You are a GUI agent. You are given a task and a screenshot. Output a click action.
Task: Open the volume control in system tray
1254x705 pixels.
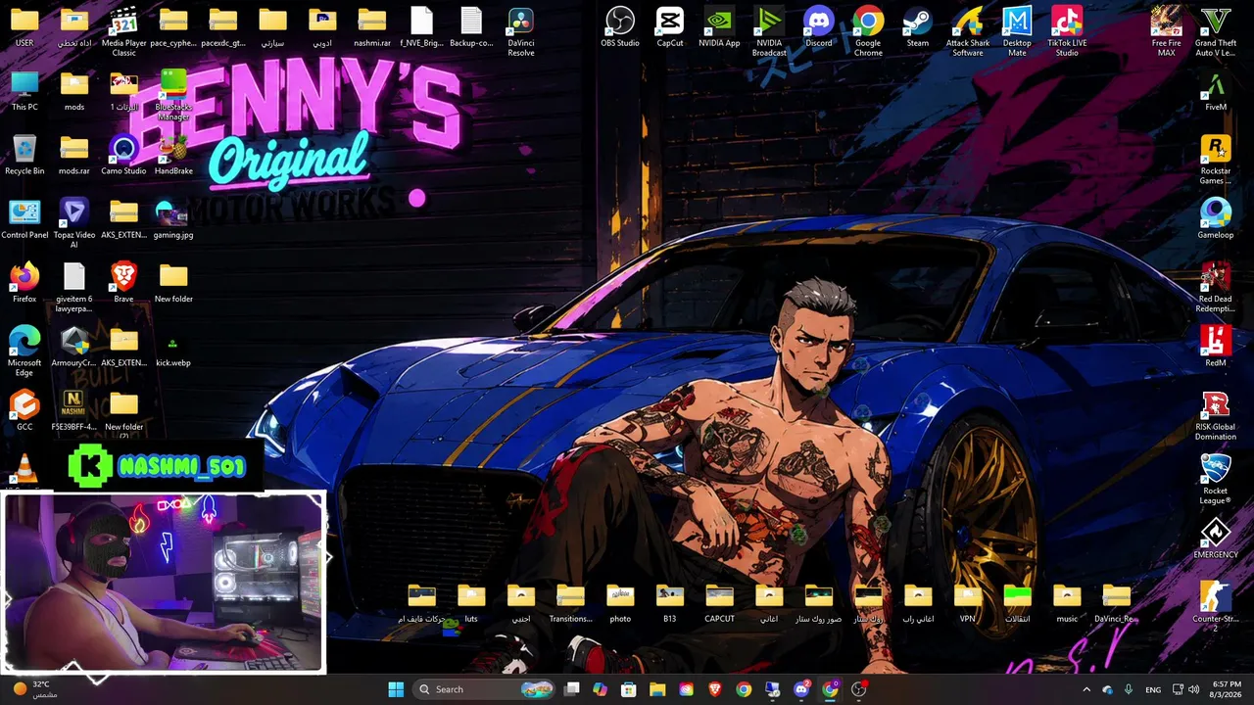click(x=1193, y=689)
